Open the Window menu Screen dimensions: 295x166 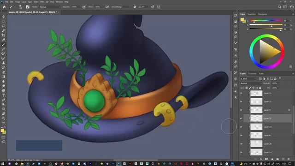(59, 2)
